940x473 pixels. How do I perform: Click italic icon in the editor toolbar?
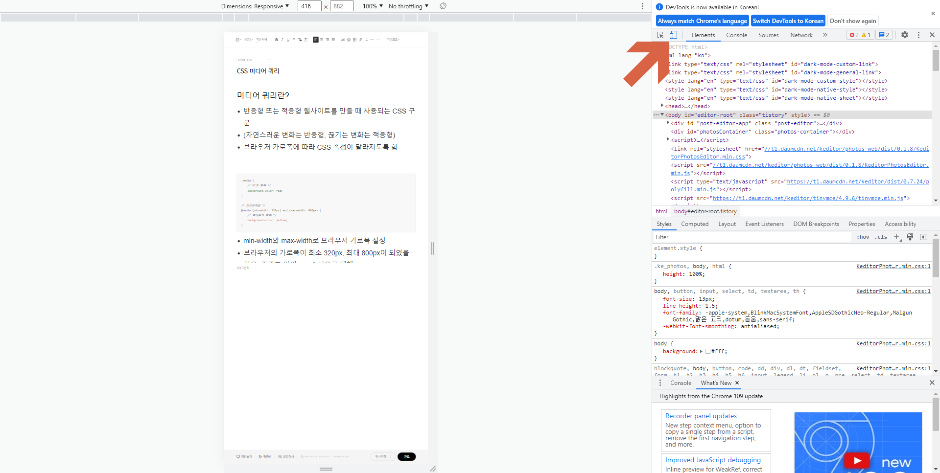282,40
